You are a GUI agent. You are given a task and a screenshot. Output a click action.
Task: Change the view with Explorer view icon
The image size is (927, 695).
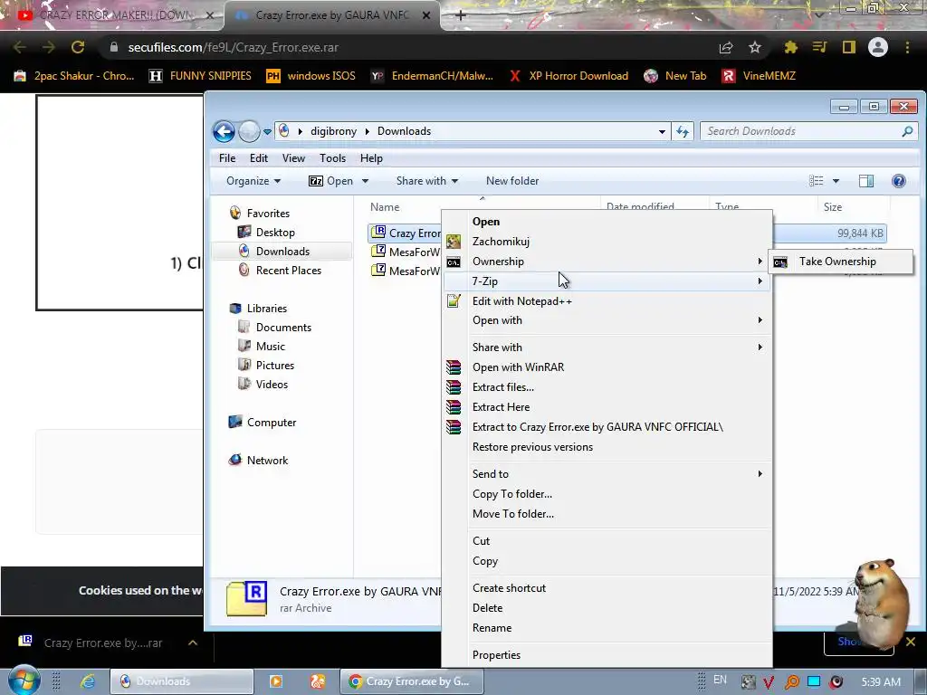[x=816, y=181]
